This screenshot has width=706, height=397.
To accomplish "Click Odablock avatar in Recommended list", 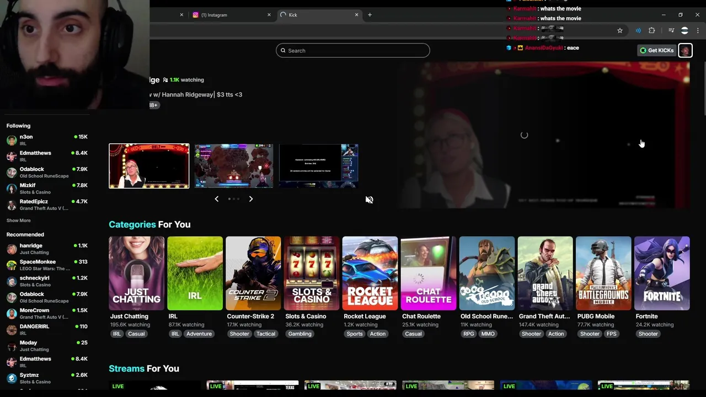I will [12, 298].
